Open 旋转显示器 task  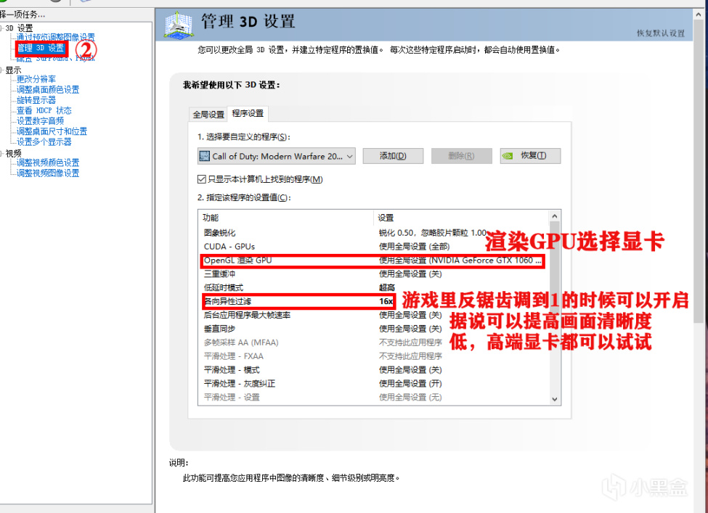click(x=36, y=99)
